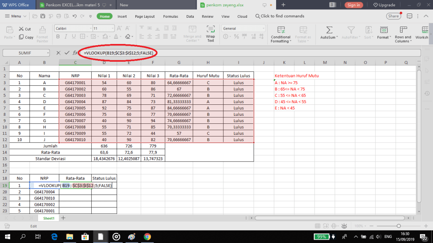Adjust the zoom slider handle
433x243 pixels.
coord(398,226)
